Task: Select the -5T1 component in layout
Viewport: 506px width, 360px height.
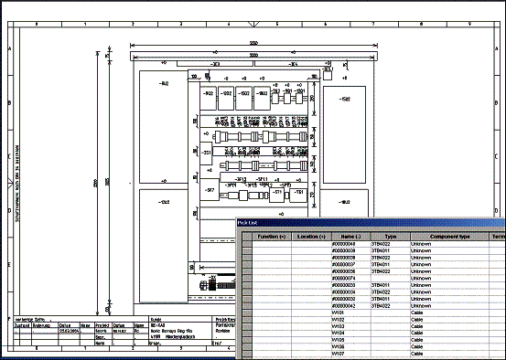Action: pos(277,195)
